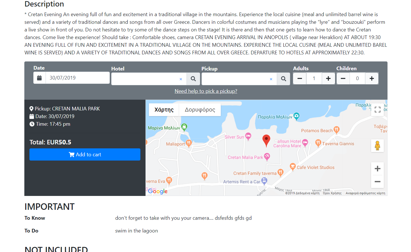
Task: Switch the map to Δορυφόρος satellite view
Action: (x=200, y=110)
